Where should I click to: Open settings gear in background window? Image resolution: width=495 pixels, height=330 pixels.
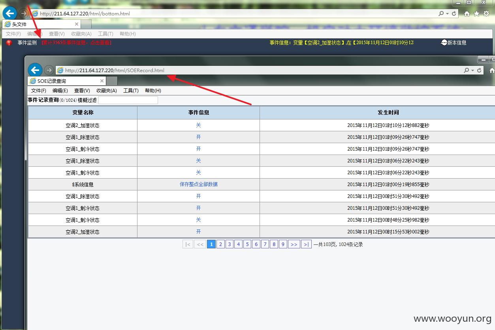486,13
